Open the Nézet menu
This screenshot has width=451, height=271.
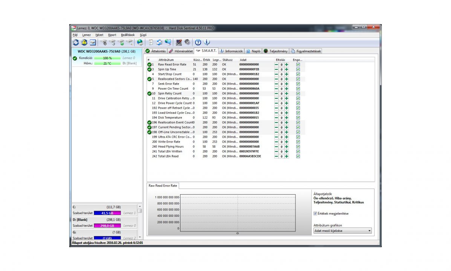99,35
